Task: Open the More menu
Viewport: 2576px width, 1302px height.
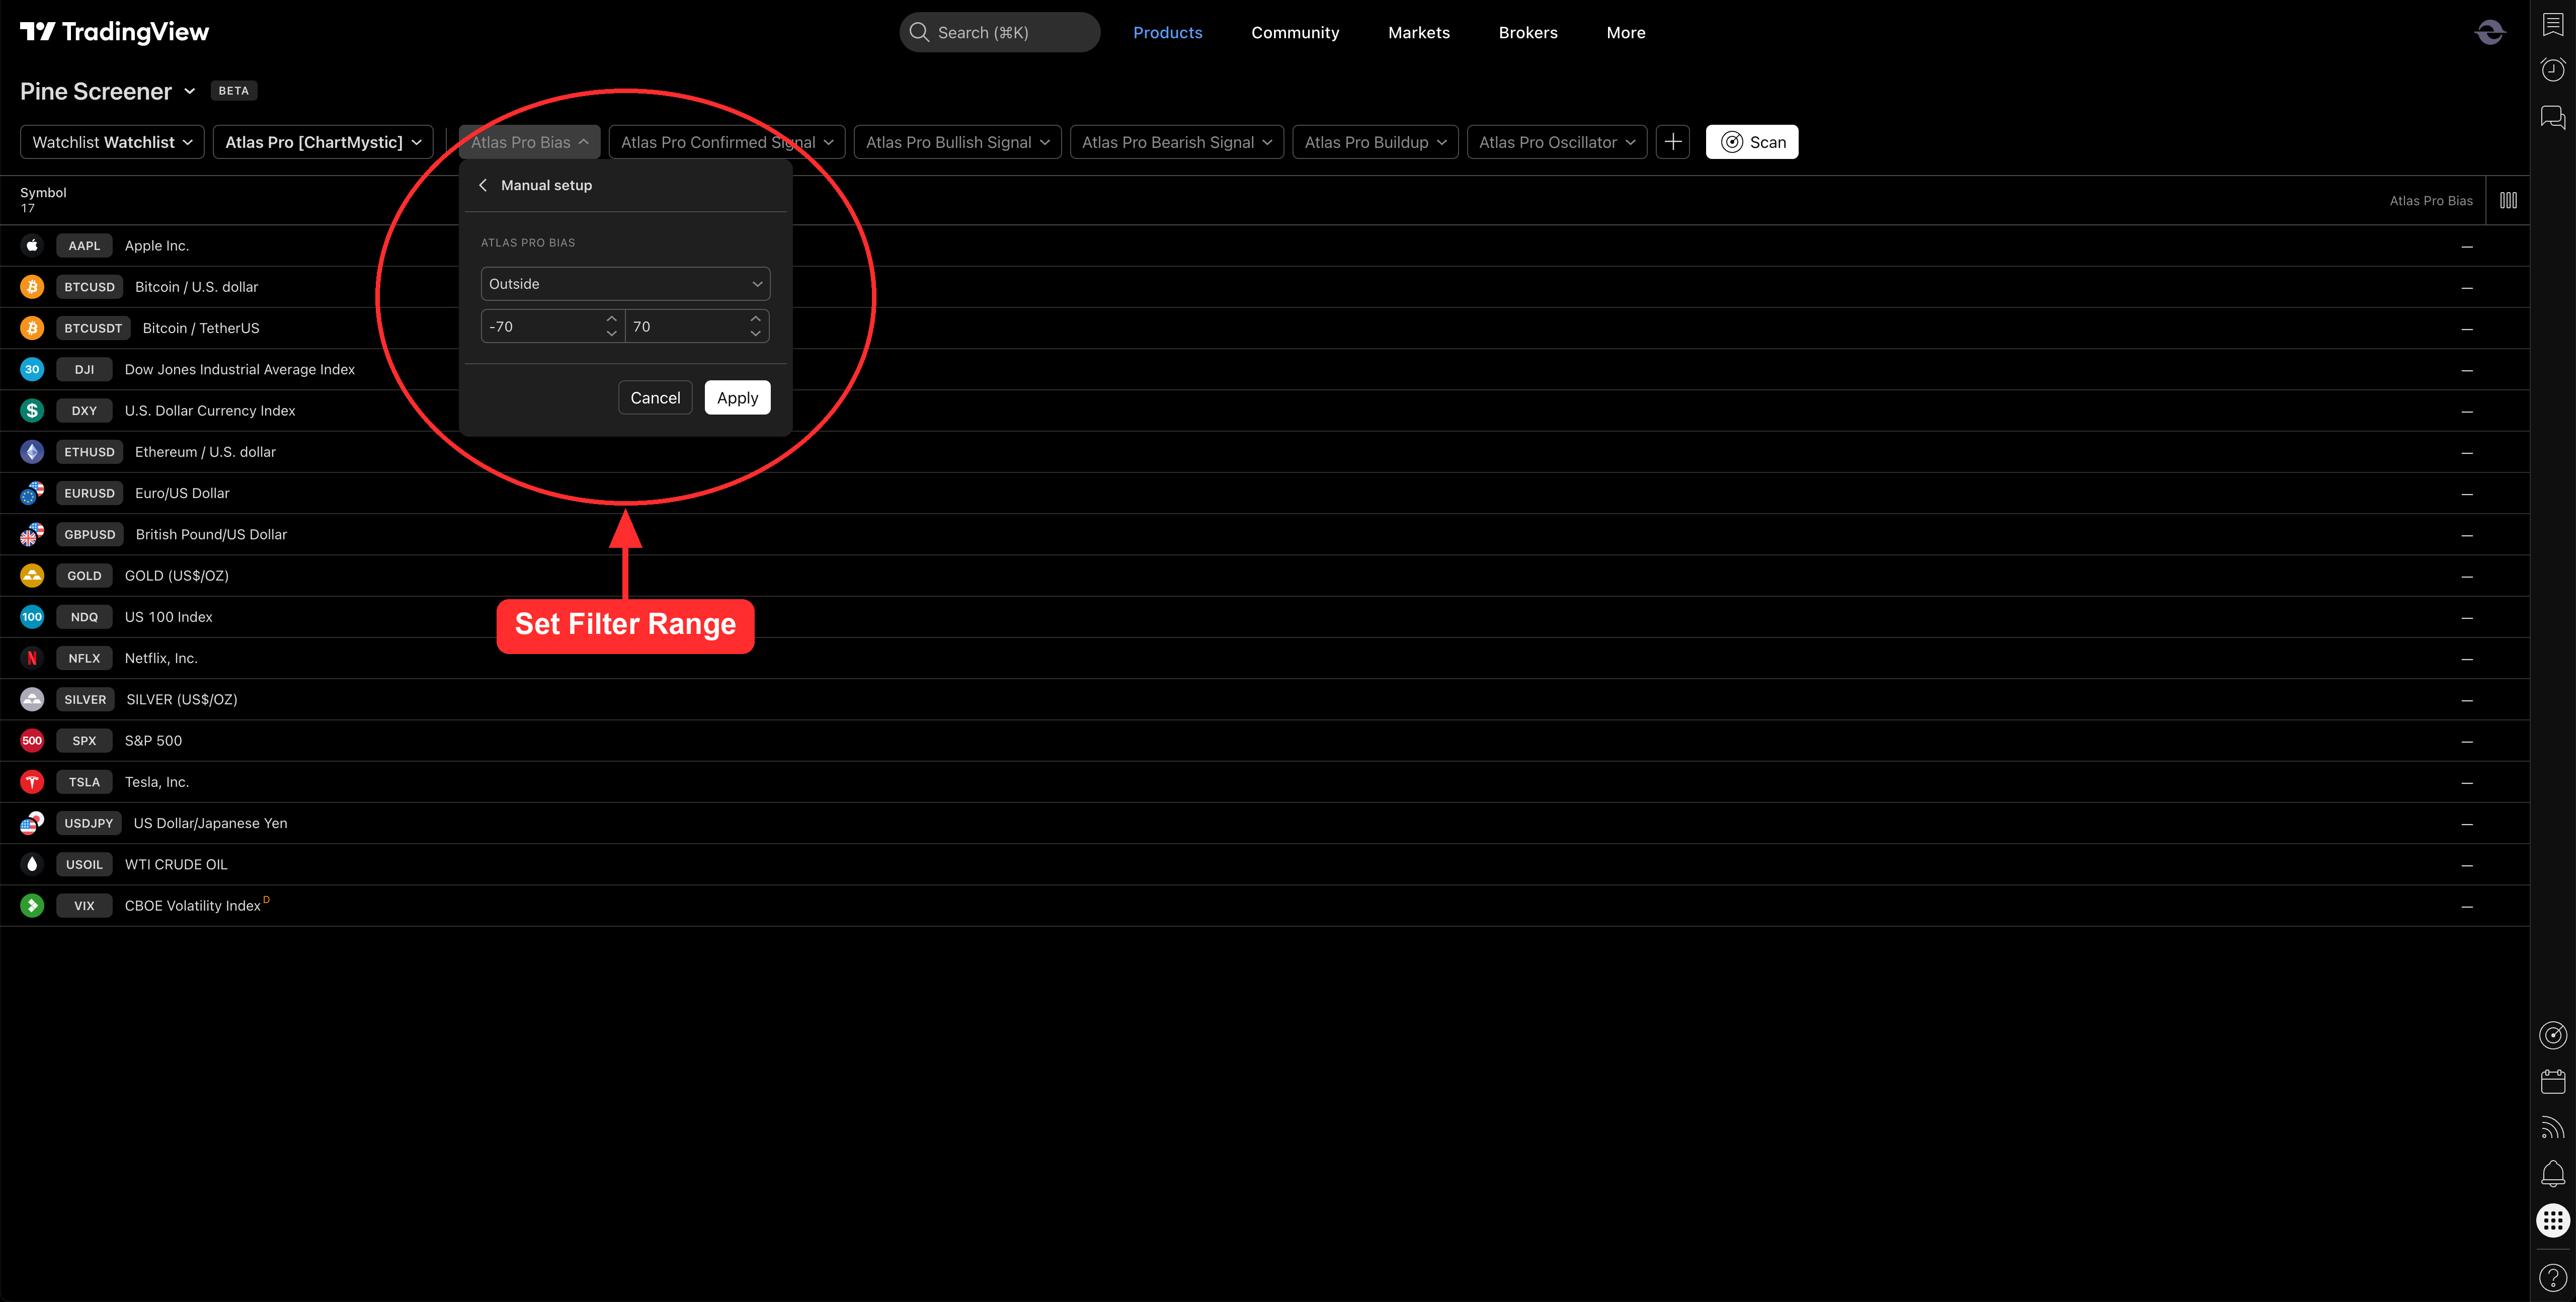Action: [x=1625, y=32]
